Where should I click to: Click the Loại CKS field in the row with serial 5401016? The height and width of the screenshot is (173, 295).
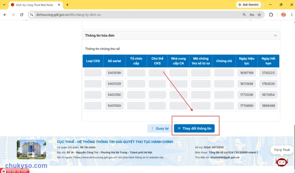[93, 73]
